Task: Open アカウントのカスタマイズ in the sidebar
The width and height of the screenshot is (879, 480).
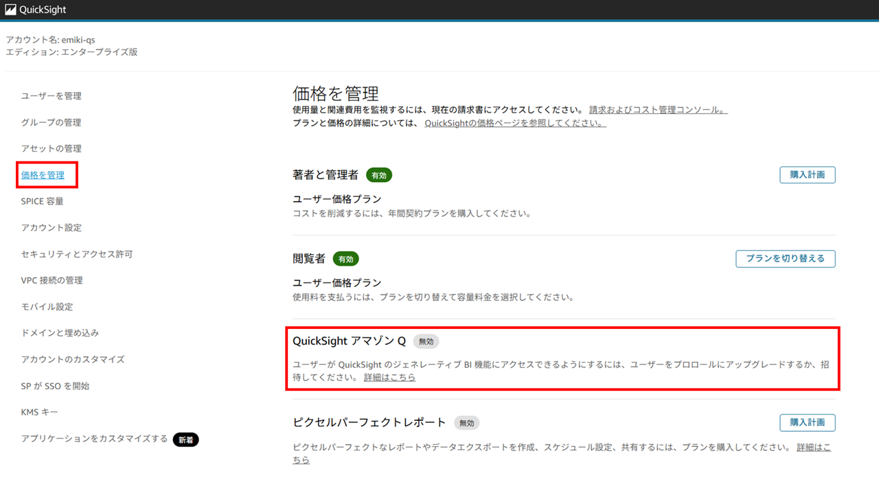Action: 73,359
